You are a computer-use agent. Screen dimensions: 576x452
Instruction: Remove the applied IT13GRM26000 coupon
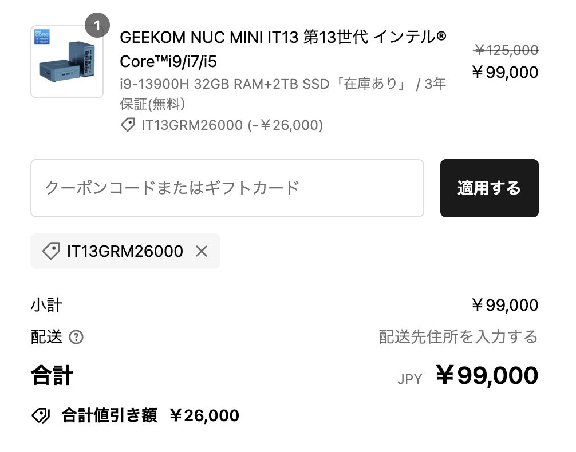tap(202, 251)
